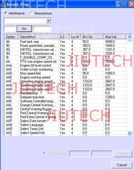Click the input field left of Go

[10, 29]
